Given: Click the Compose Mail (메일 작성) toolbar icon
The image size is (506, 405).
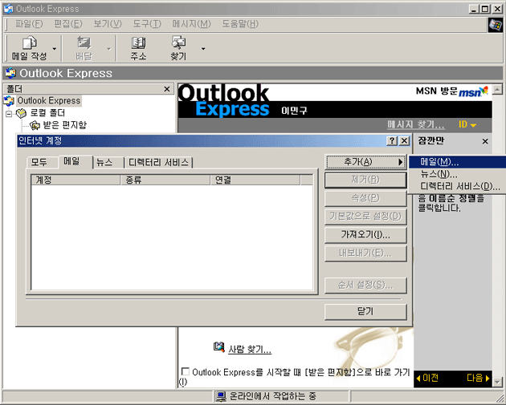Looking at the screenshot, I should click(x=30, y=43).
